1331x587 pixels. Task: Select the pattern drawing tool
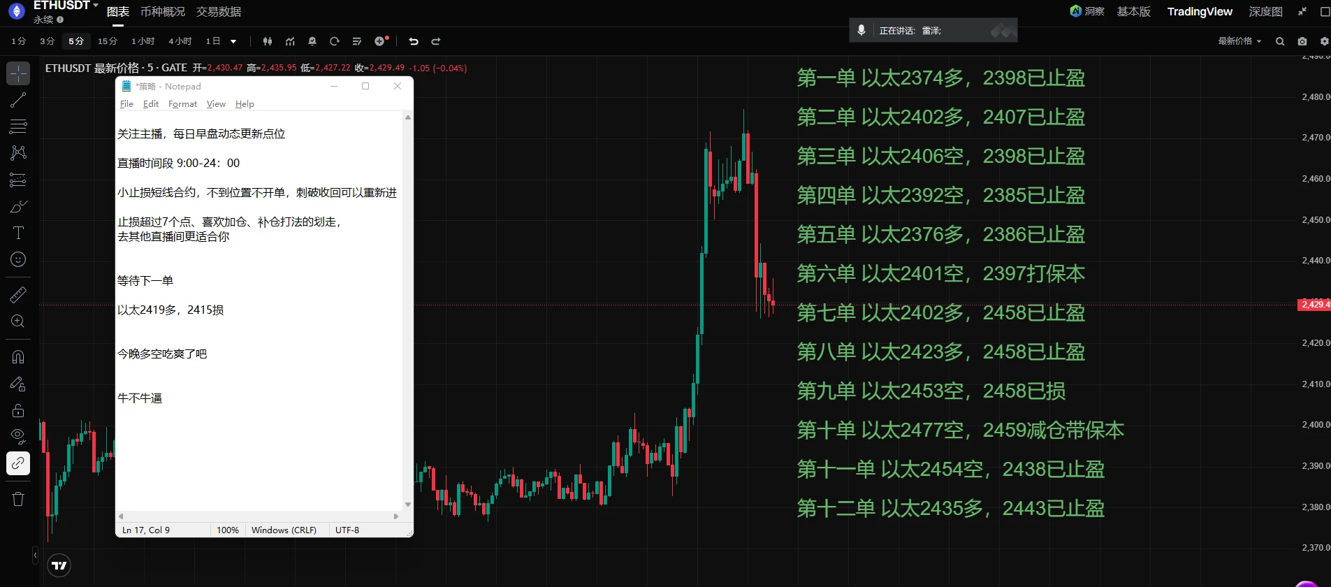pos(18,153)
